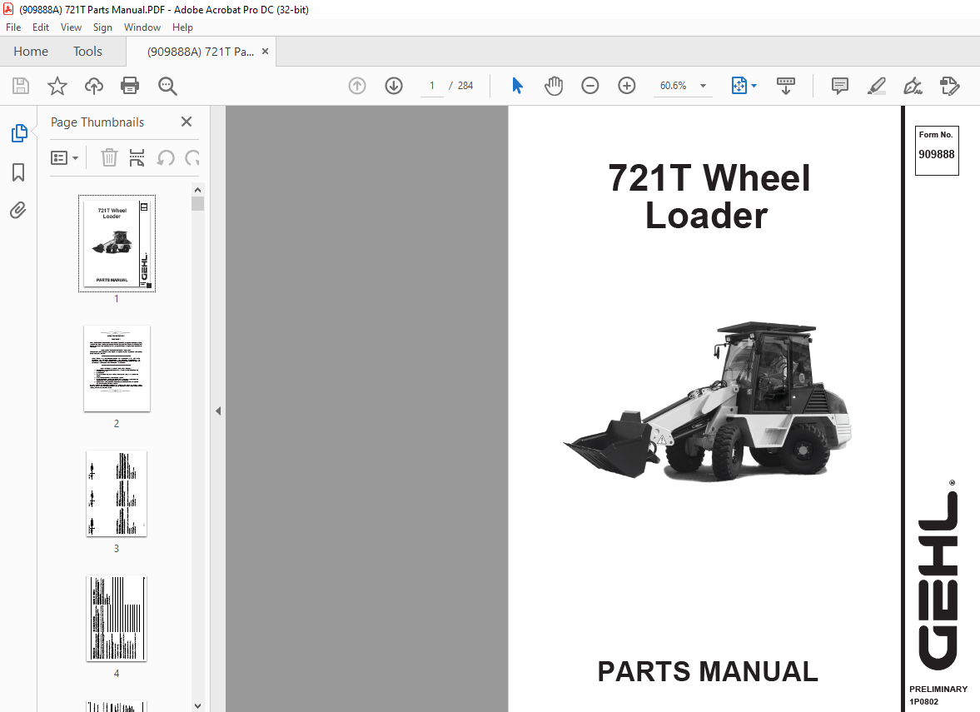Screen dimensions: 980x712
Task: Open the Edit menu
Action: coord(41,27)
